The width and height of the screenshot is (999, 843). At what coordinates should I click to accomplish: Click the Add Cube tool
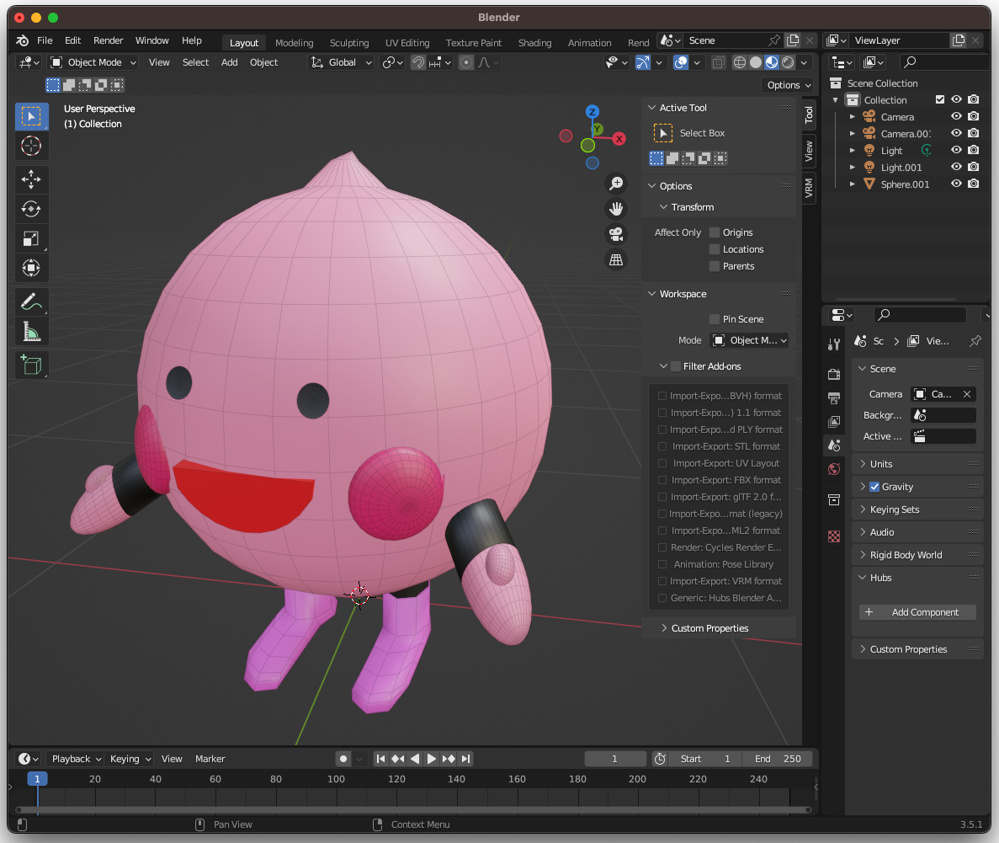[31, 365]
